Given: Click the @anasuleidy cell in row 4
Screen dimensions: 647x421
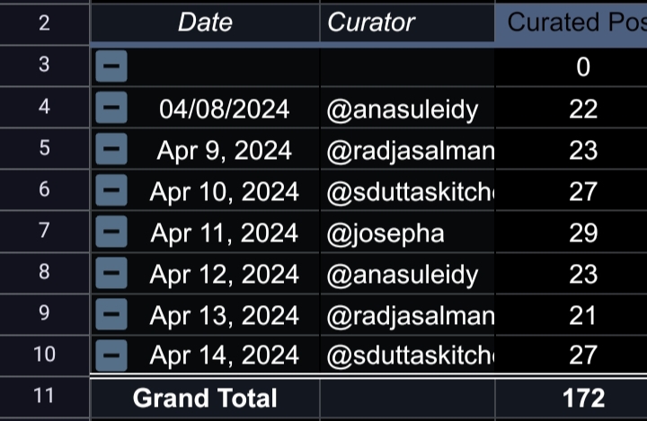Looking at the screenshot, I should 407,109.
